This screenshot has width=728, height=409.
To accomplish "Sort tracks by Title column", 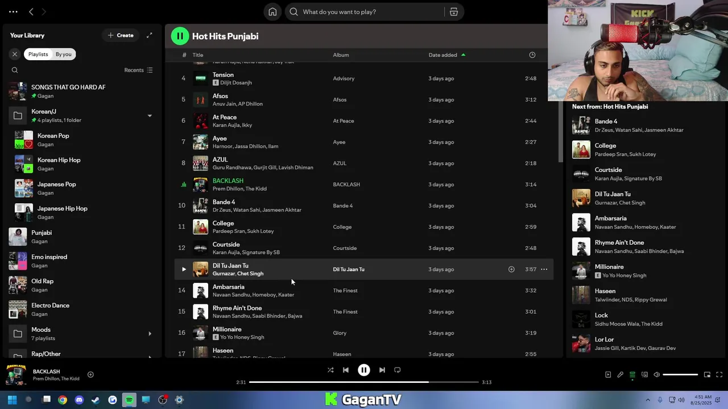I will (x=198, y=55).
